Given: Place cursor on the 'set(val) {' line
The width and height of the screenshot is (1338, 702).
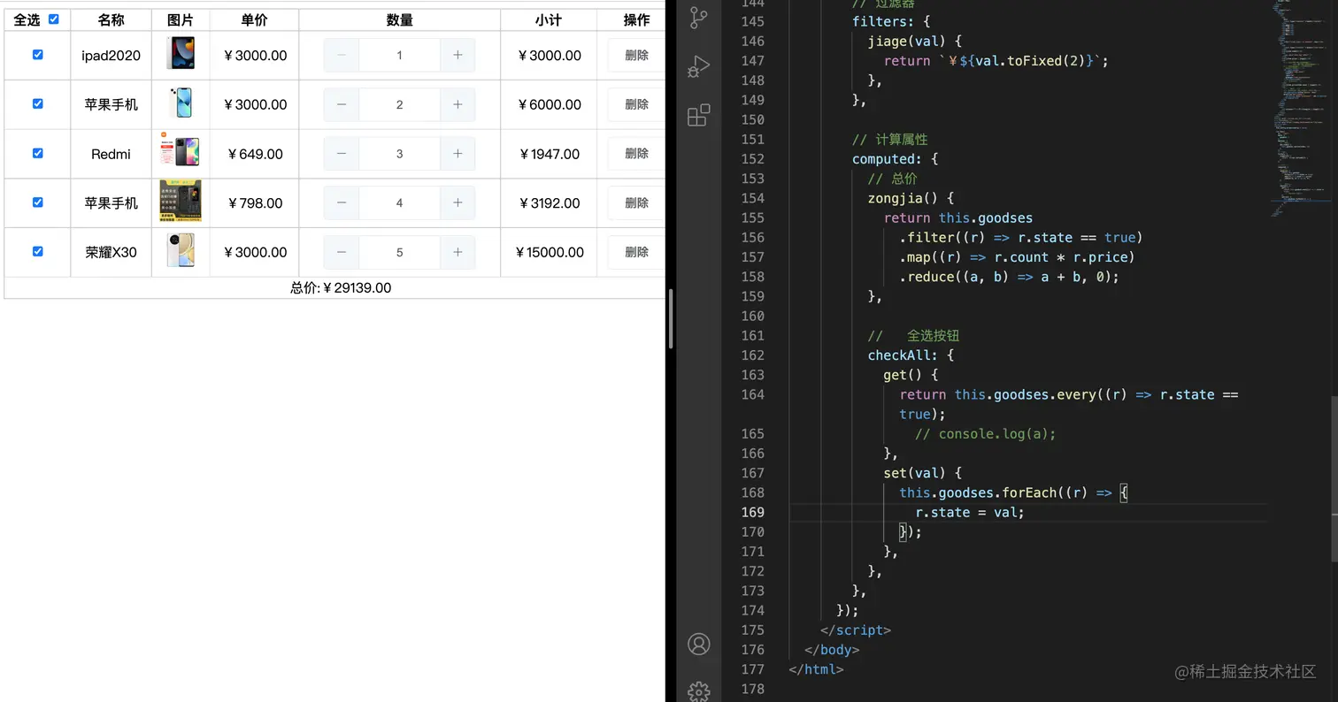Looking at the screenshot, I should [x=922, y=473].
